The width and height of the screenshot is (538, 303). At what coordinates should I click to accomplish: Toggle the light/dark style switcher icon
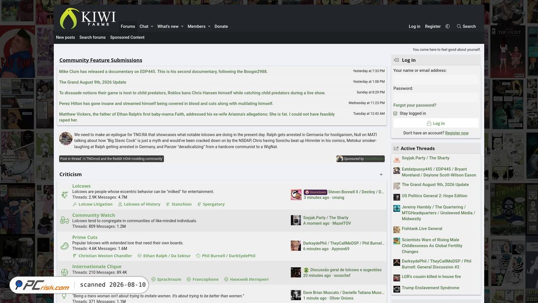tap(448, 26)
